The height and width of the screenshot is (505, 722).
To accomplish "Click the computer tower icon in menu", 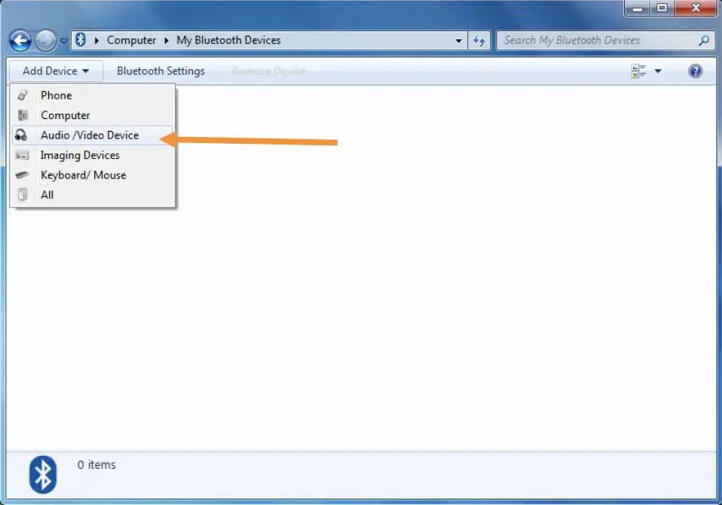I will tap(23, 115).
